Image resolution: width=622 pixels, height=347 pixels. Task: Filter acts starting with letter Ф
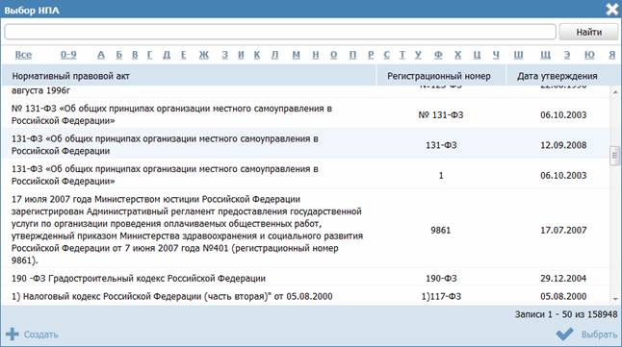[438, 55]
